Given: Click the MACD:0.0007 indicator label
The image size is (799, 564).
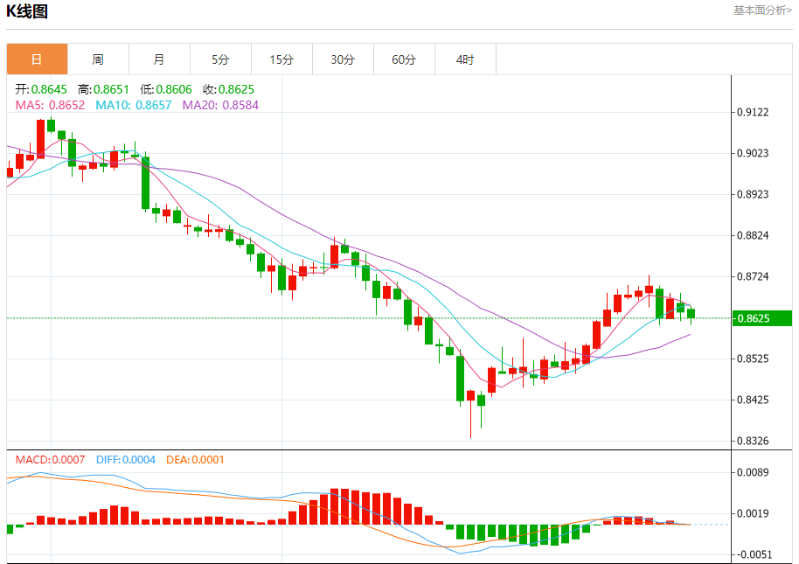Looking at the screenshot, I should (50, 460).
